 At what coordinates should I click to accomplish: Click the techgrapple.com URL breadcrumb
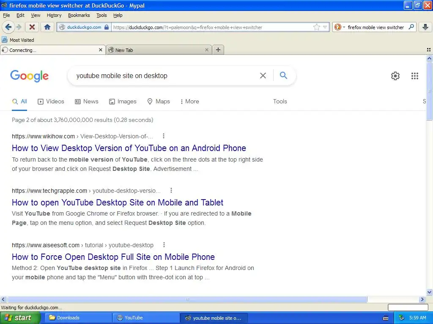pyautogui.click(x=86, y=191)
